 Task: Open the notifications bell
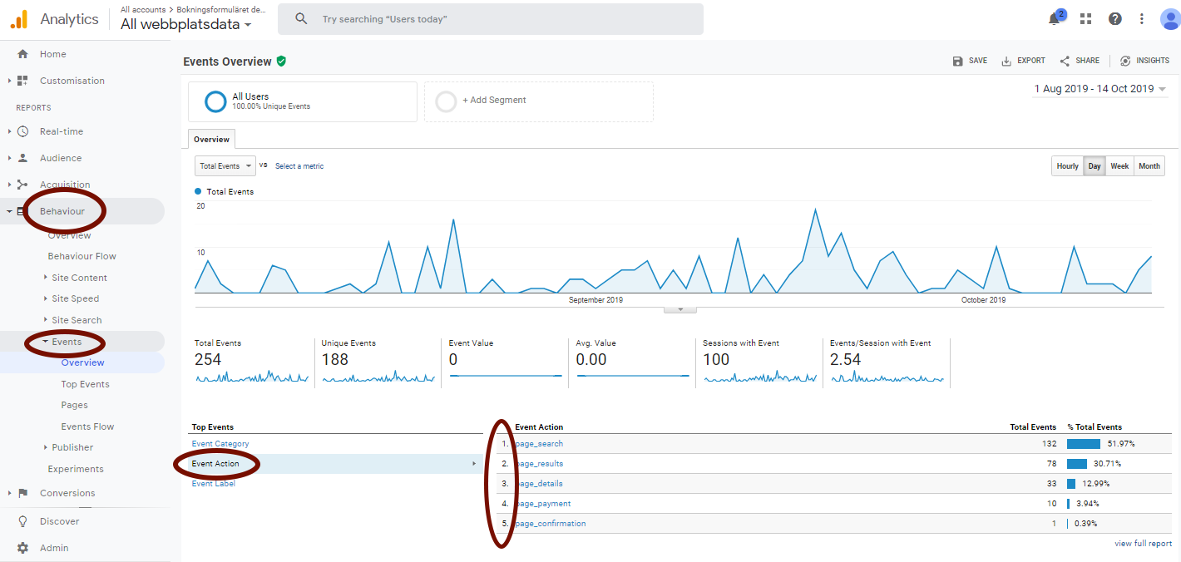(x=1055, y=19)
